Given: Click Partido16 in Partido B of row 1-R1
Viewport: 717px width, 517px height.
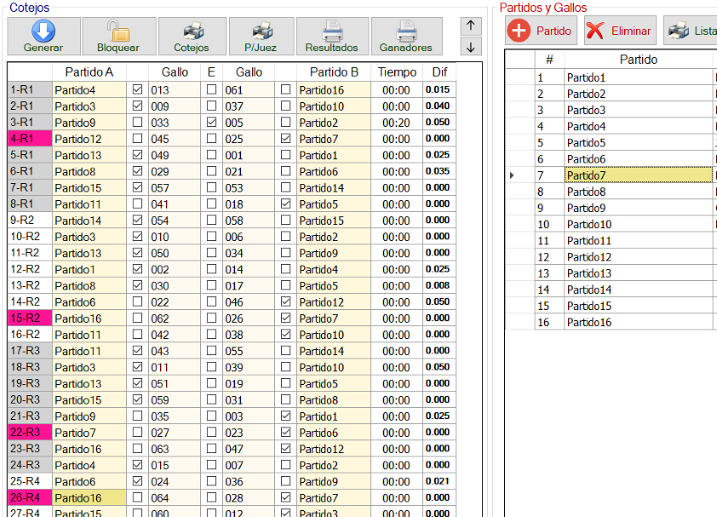Looking at the screenshot, I should click(334, 89).
